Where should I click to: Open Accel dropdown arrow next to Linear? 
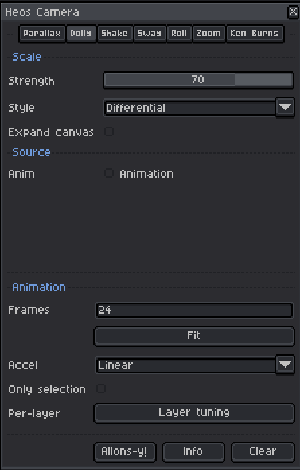pyautogui.click(x=285, y=364)
